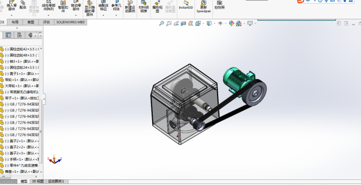Click the Apply Scene icon
This screenshot has height=185, width=361.
238,23
